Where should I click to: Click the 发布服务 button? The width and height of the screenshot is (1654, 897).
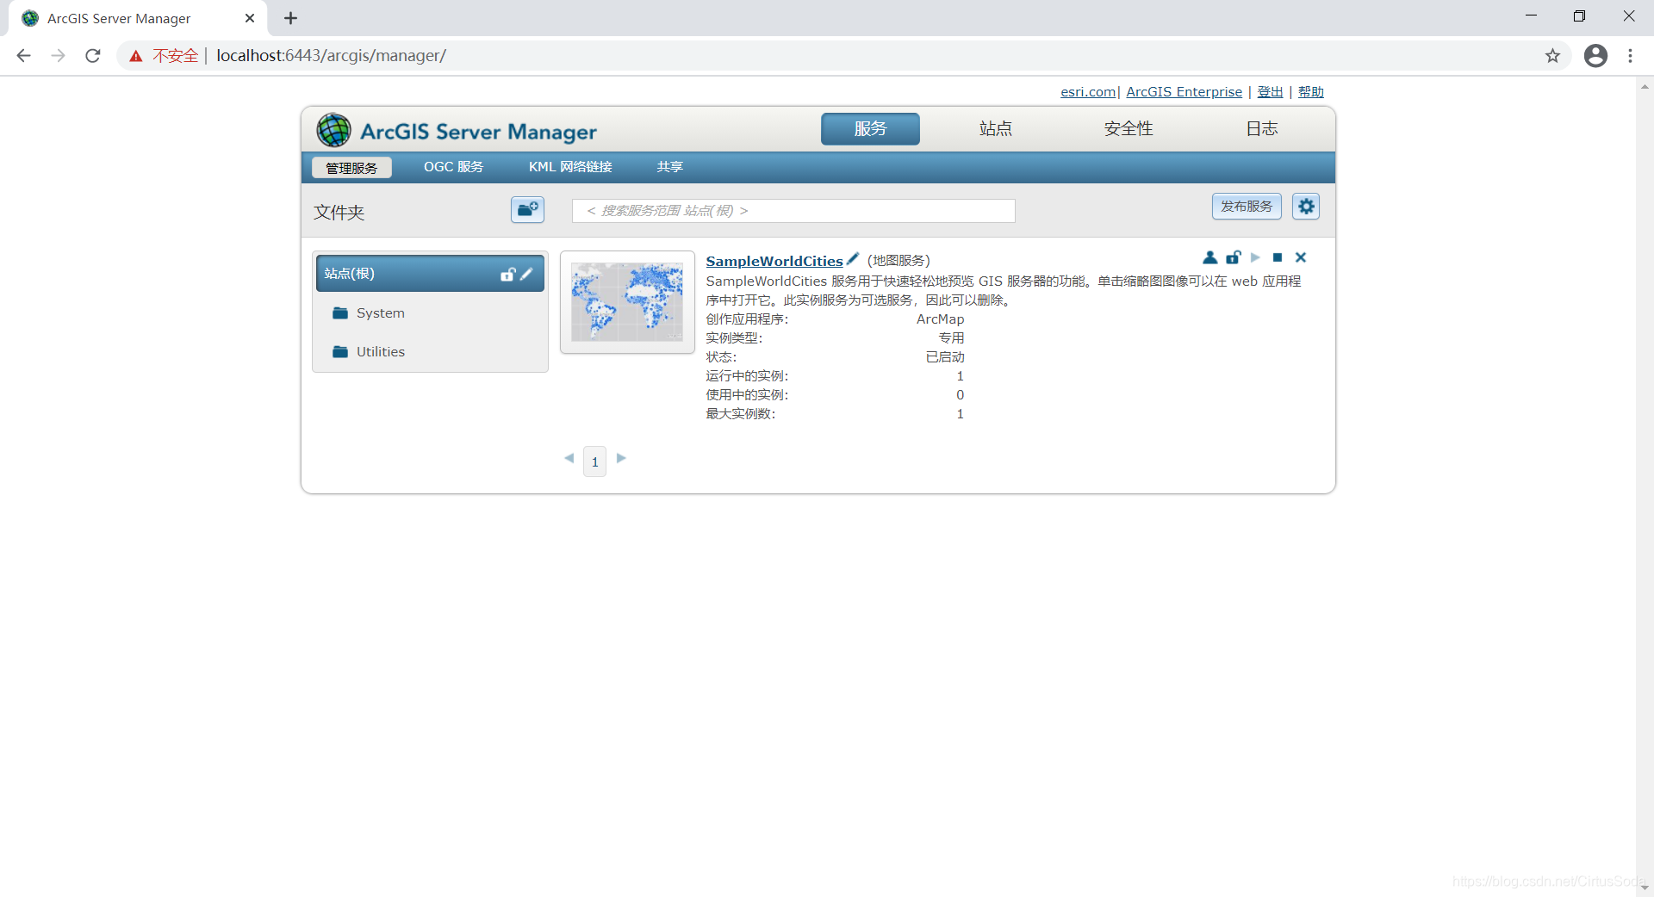[1247, 207]
